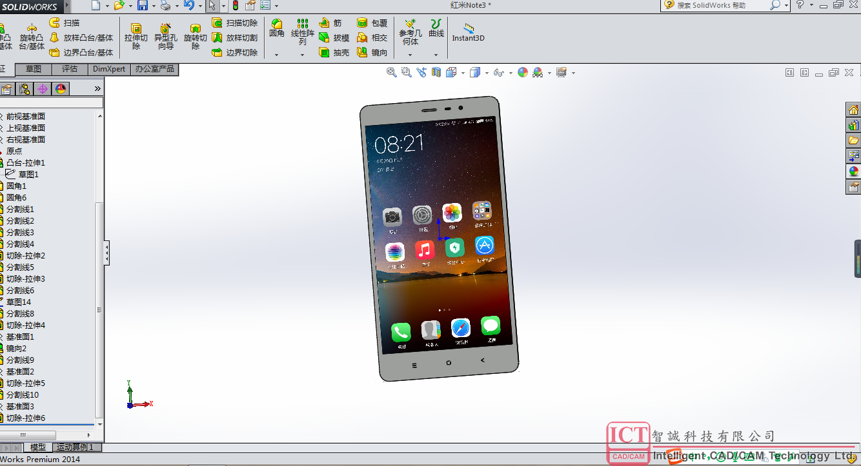Expand the manager tabs chevron
Viewport: 861px width, 466px height.
coord(98,89)
